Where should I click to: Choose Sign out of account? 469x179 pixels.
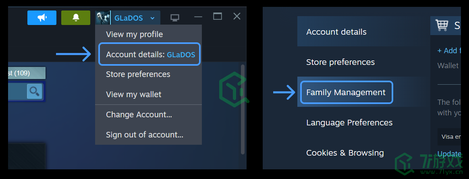(x=144, y=135)
